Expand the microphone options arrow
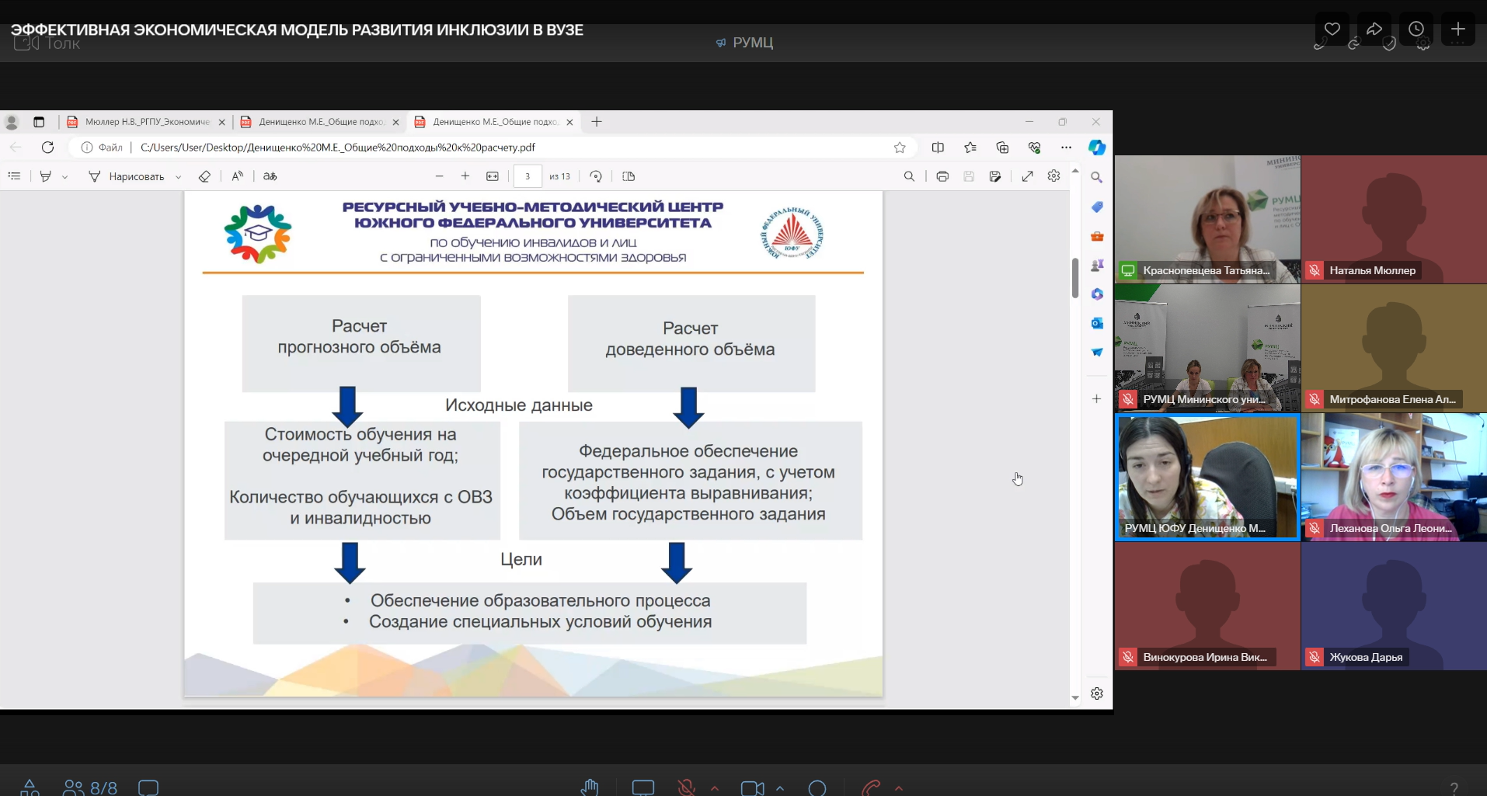This screenshot has width=1487, height=796. 715,787
